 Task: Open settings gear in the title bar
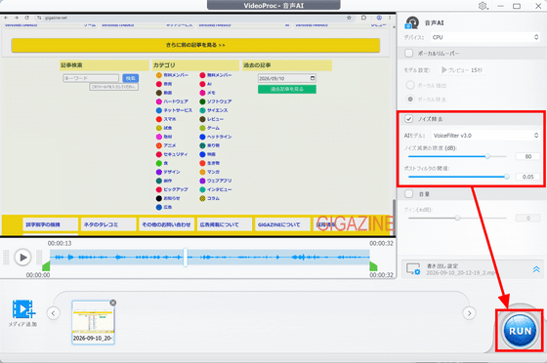point(483,6)
